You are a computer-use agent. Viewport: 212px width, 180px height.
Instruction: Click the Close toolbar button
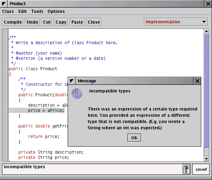pos(94,22)
